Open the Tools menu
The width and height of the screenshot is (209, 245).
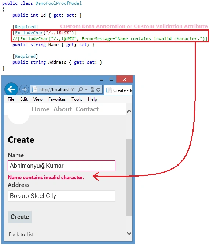click(77, 99)
